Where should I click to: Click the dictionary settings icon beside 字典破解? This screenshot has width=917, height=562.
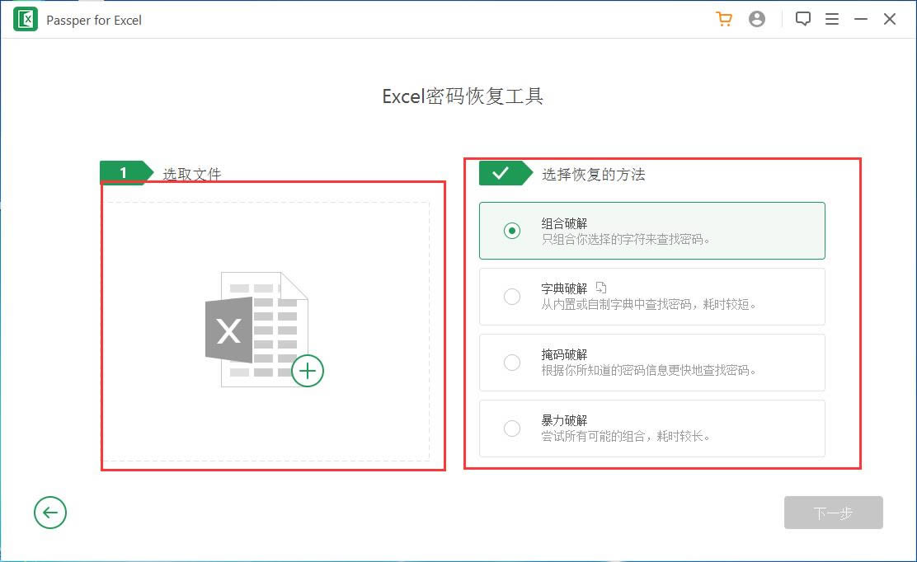[x=600, y=288]
